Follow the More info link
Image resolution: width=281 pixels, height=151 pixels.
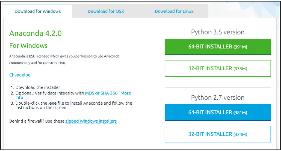tap(126, 93)
